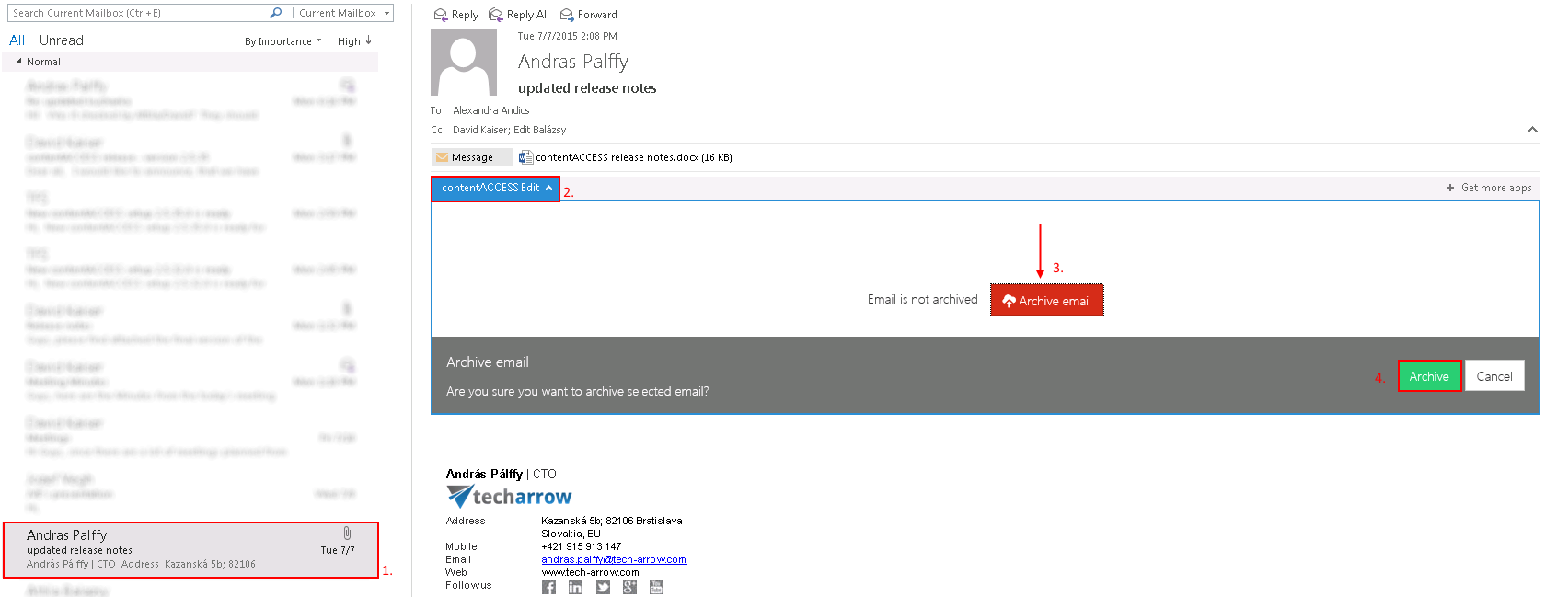
Task: Click Cc recipients David Kaiser; Edit Balázsy
Action: 510,130
